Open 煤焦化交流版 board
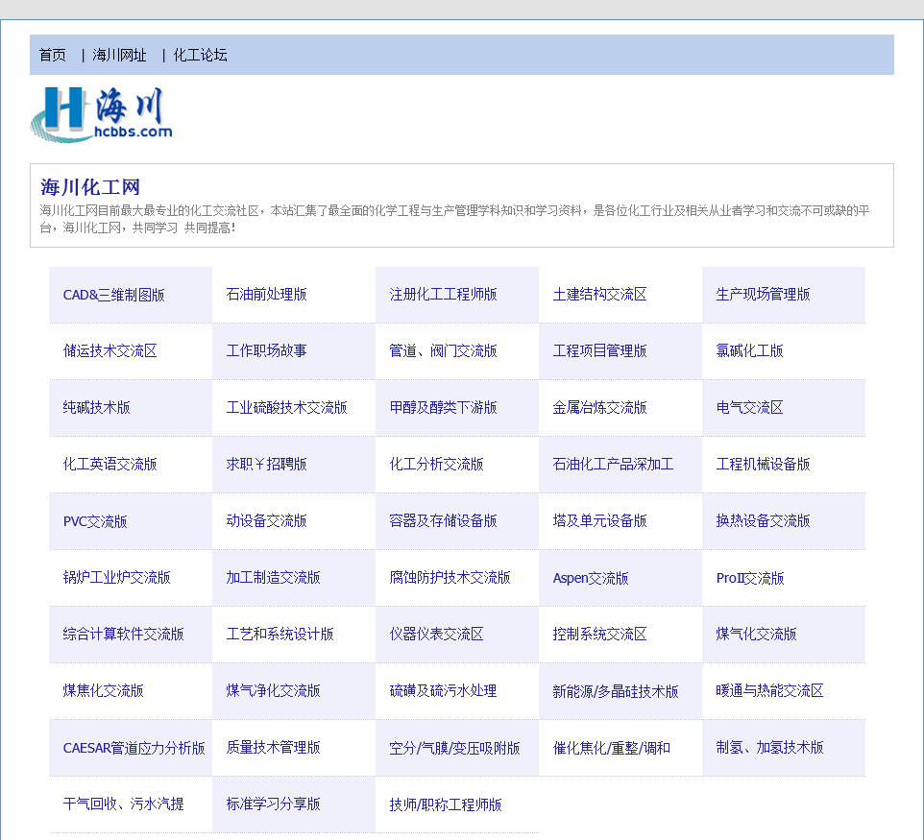Viewport: 924px width, 840px height. pos(103,690)
